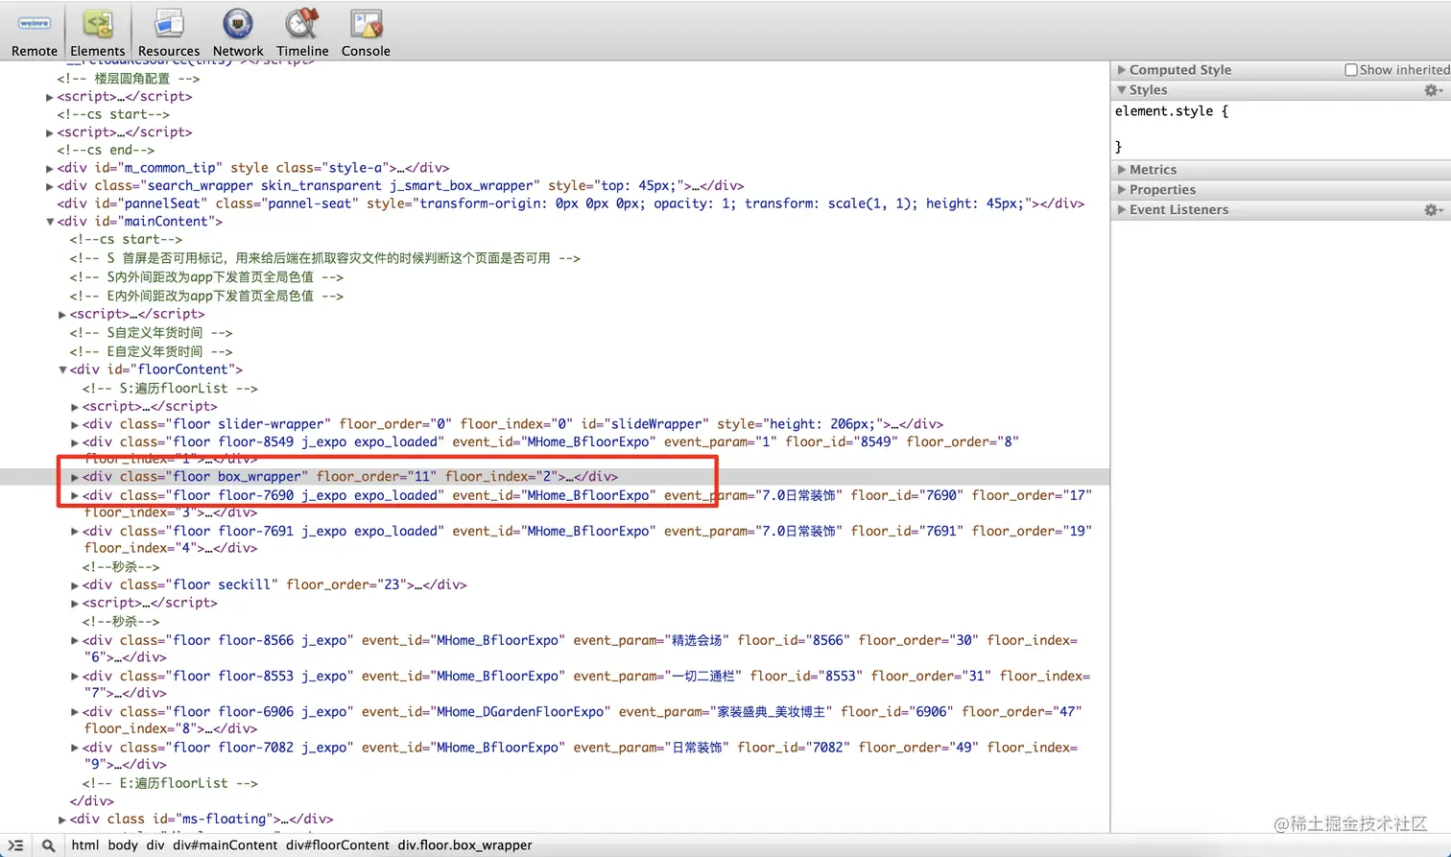Image resolution: width=1451 pixels, height=857 pixels.
Task: Select the E自定义年货时间 comment
Action: 151,352
